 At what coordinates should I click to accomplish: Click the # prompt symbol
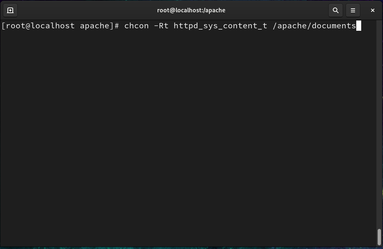[x=117, y=26]
